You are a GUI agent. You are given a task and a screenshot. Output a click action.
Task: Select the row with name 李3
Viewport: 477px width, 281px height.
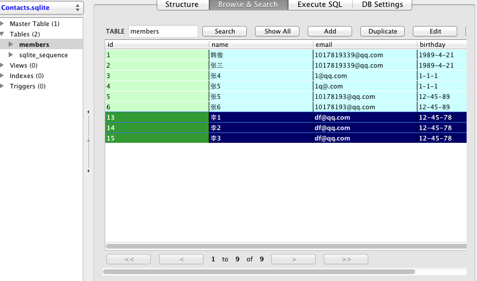(x=286, y=138)
